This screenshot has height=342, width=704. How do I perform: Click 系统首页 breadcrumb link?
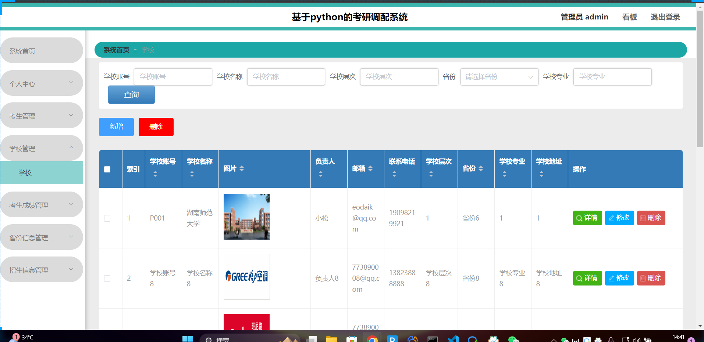[x=116, y=50]
